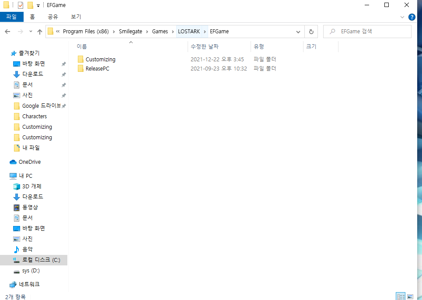Switch to the 공유 ribbon tab
The image size is (422, 300).
pyautogui.click(x=53, y=17)
